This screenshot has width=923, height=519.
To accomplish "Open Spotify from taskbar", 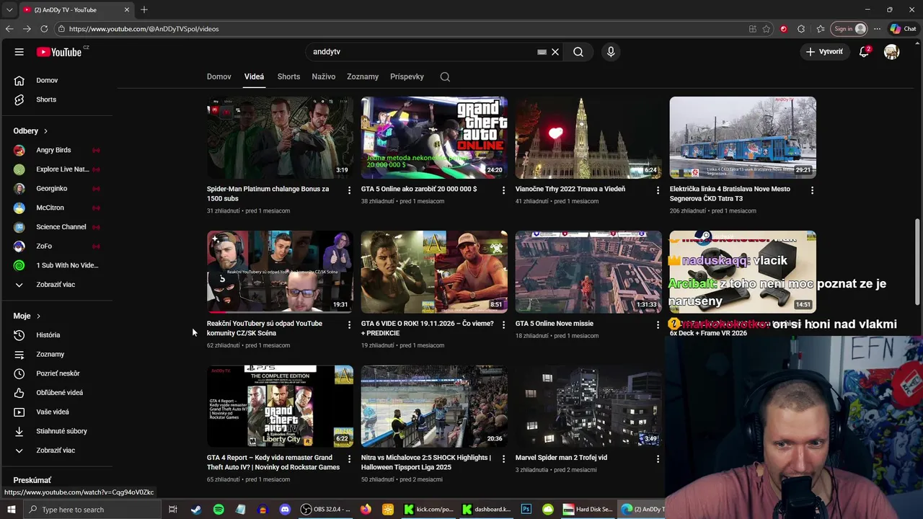I will click(x=218, y=510).
